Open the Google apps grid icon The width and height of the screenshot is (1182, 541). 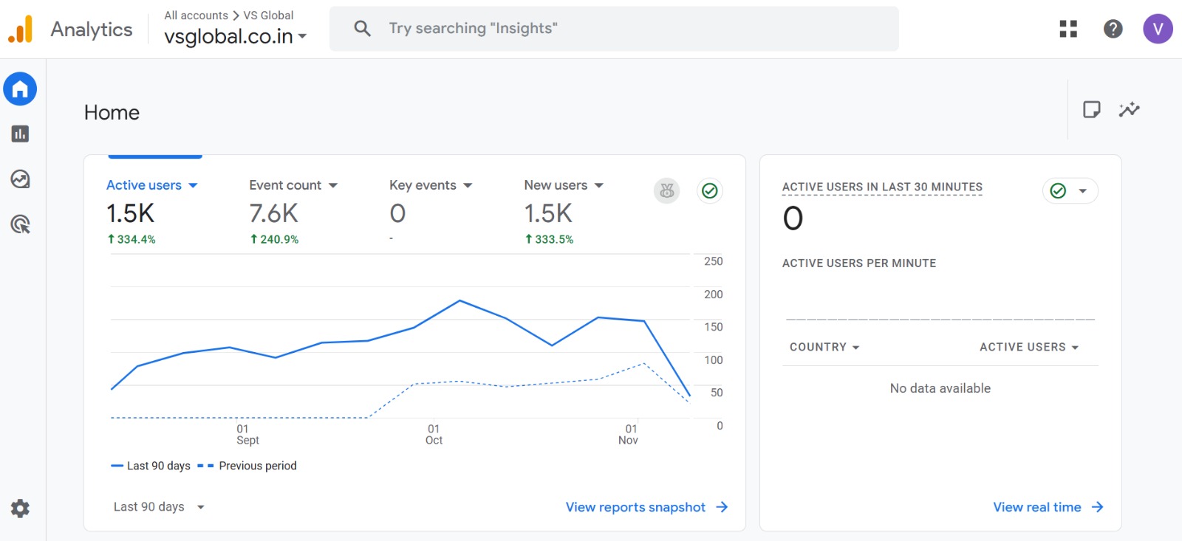pos(1068,29)
